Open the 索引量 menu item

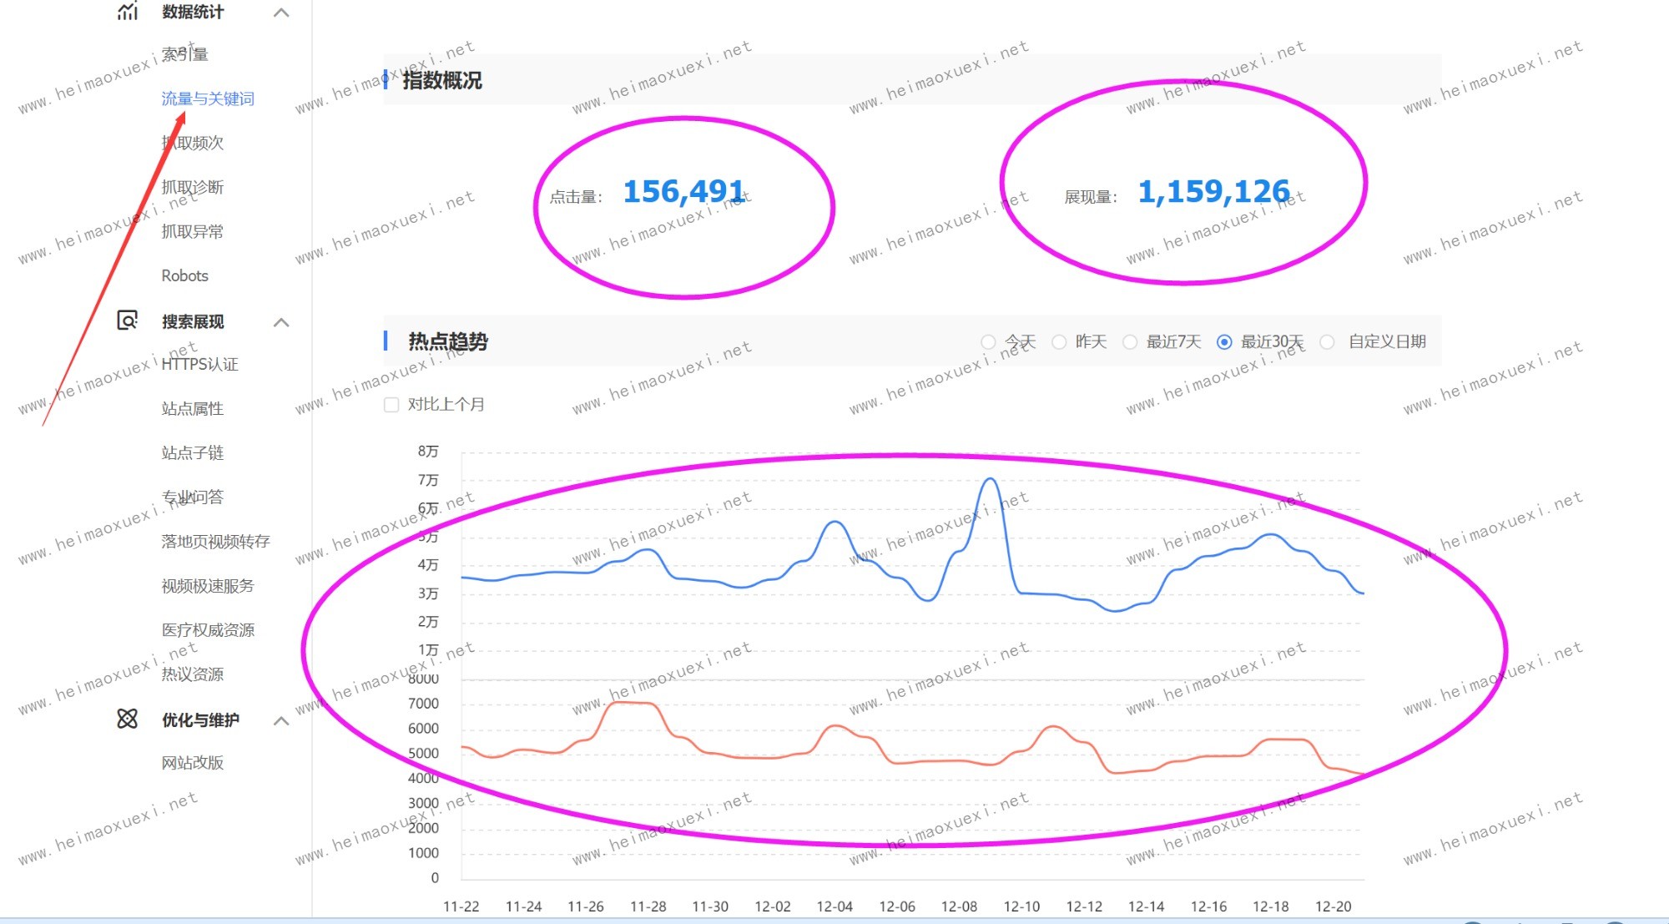184,54
